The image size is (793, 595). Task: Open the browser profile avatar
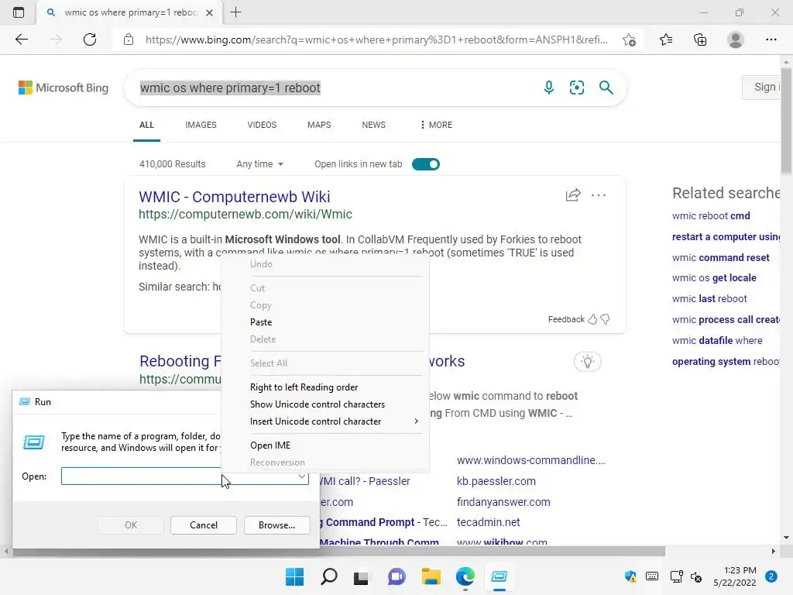tap(736, 40)
